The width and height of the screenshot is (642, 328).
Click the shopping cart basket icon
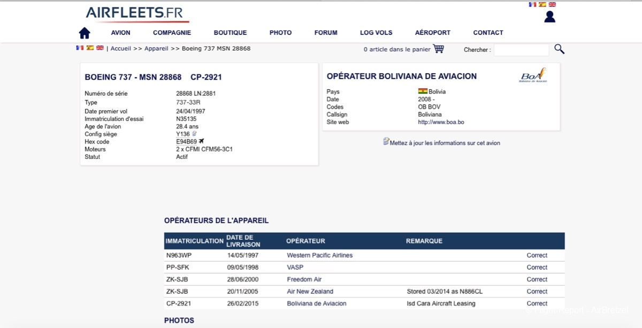[439, 49]
